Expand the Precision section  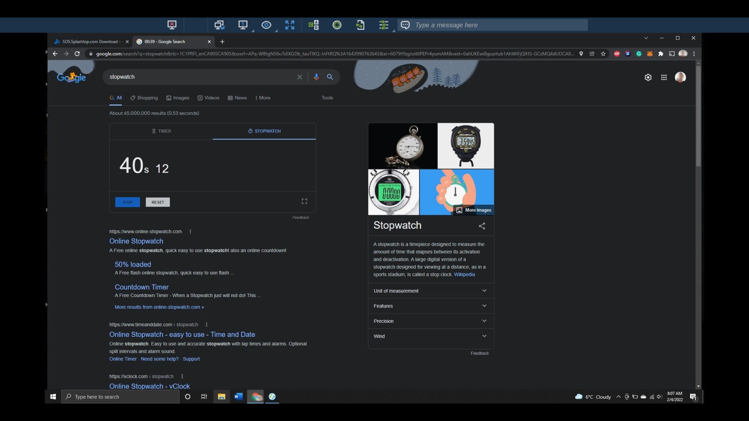(430, 321)
